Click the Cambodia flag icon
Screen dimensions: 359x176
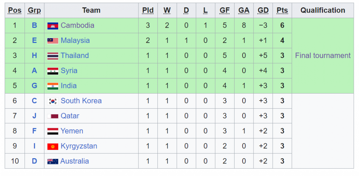coord(53,26)
